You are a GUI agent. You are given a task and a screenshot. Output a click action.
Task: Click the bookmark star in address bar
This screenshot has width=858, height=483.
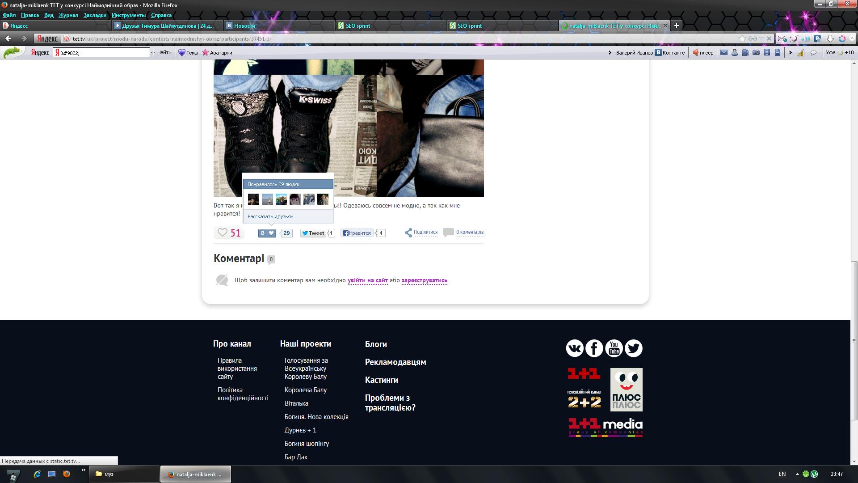(x=742, y=38)
